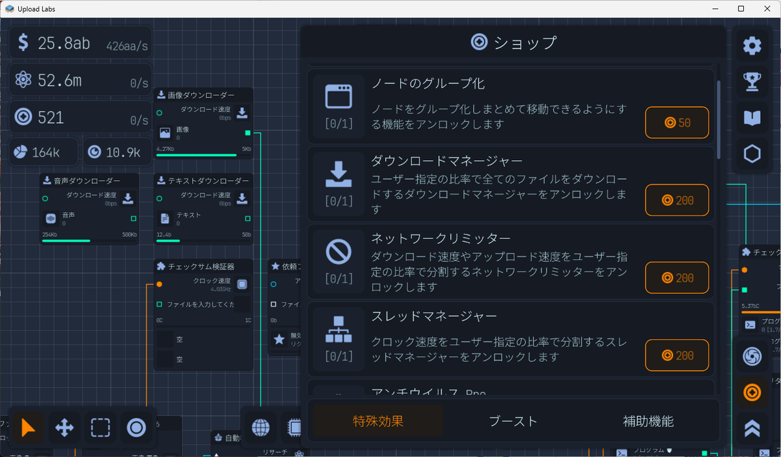Click the 画像 file icon in image downloader
Image resolution: width=781 pixels, height=457 pixels.
[x=165, y=133]
